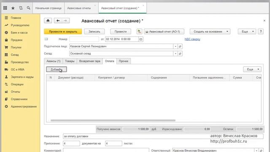Click document status icon near Номер
Image resolution: width=270 pixels, height=152 pixels.
click(x=46, y=39)
